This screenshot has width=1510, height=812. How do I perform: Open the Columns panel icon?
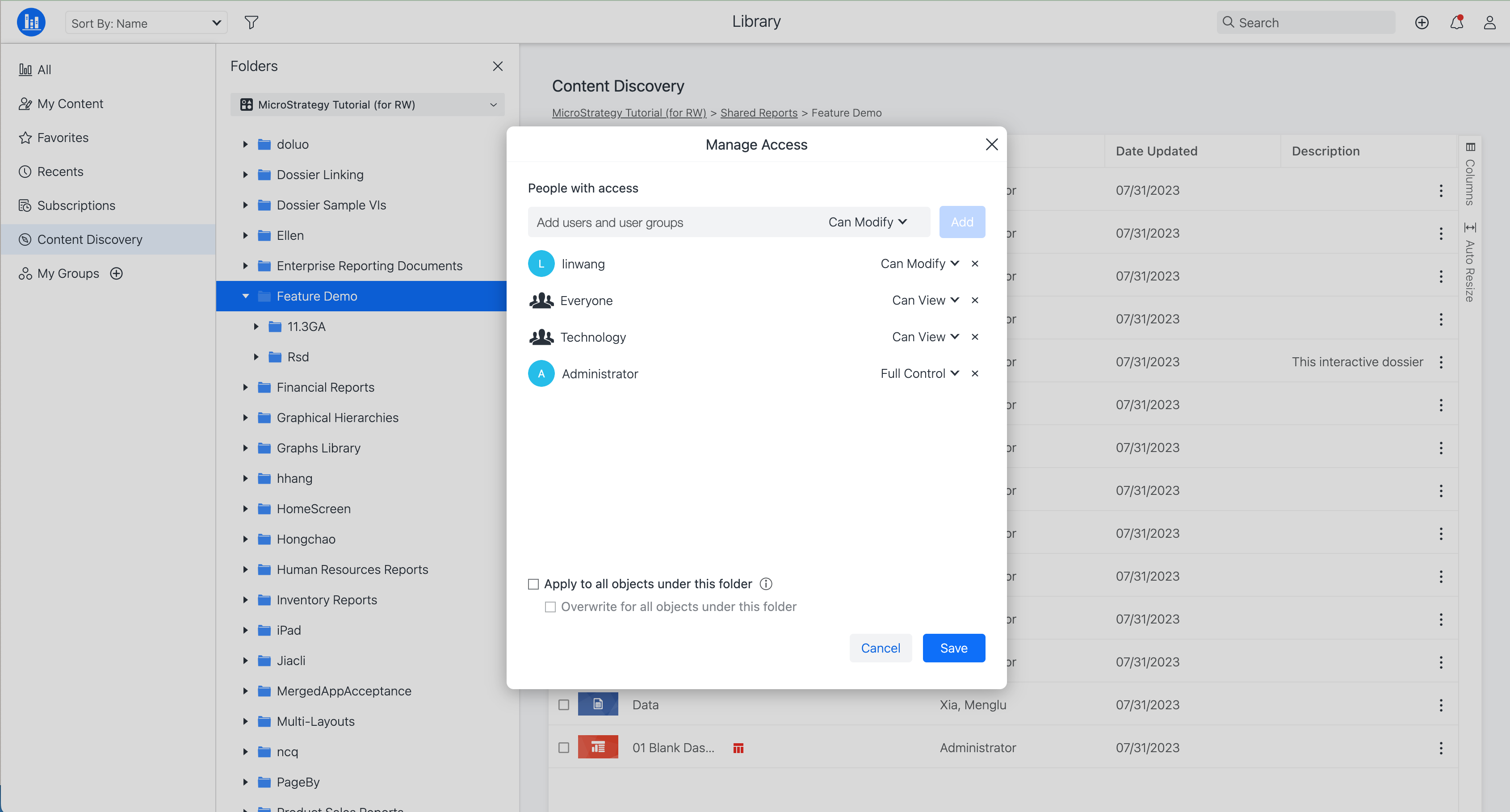pos(1470,147)
